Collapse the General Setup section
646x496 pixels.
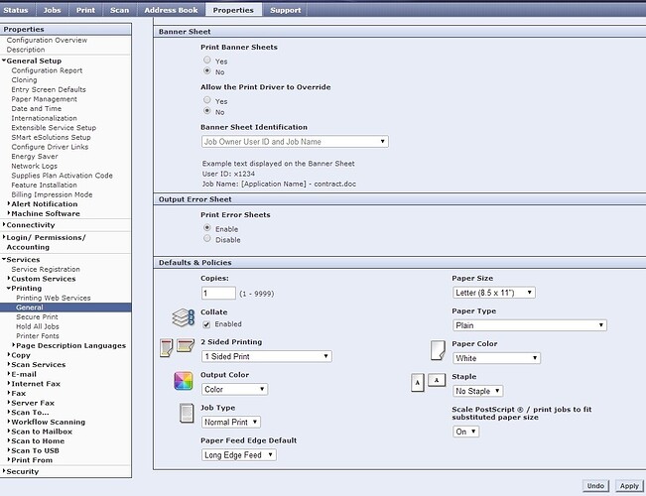tap(4, 61)
